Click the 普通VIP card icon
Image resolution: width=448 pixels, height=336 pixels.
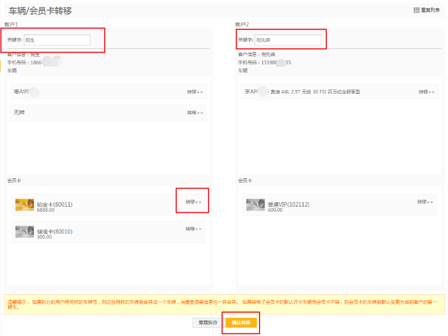point(255,205)
